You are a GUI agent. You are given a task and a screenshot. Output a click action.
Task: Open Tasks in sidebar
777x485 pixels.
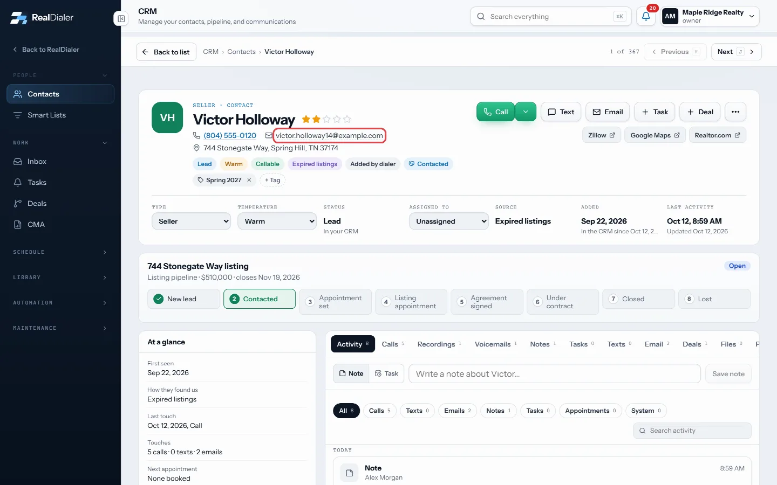[x=60, y=182]
